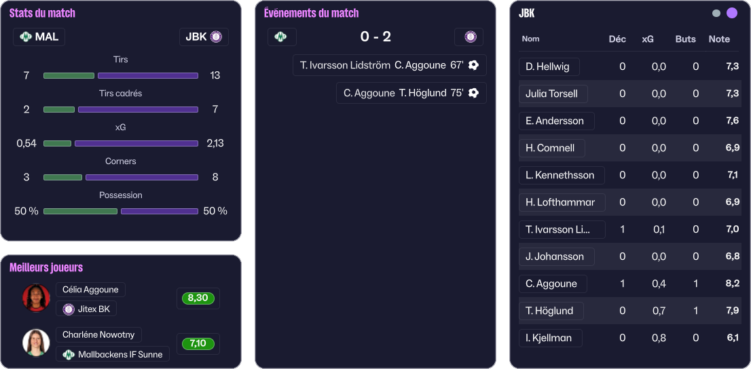This screenshot has width=751, height=369.
Task: Click the purple Possession bar for JBK
Action: click(x=160, y=212)
